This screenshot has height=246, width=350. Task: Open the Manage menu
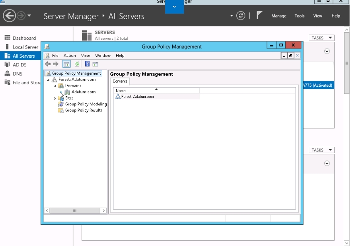click(279, 16)
